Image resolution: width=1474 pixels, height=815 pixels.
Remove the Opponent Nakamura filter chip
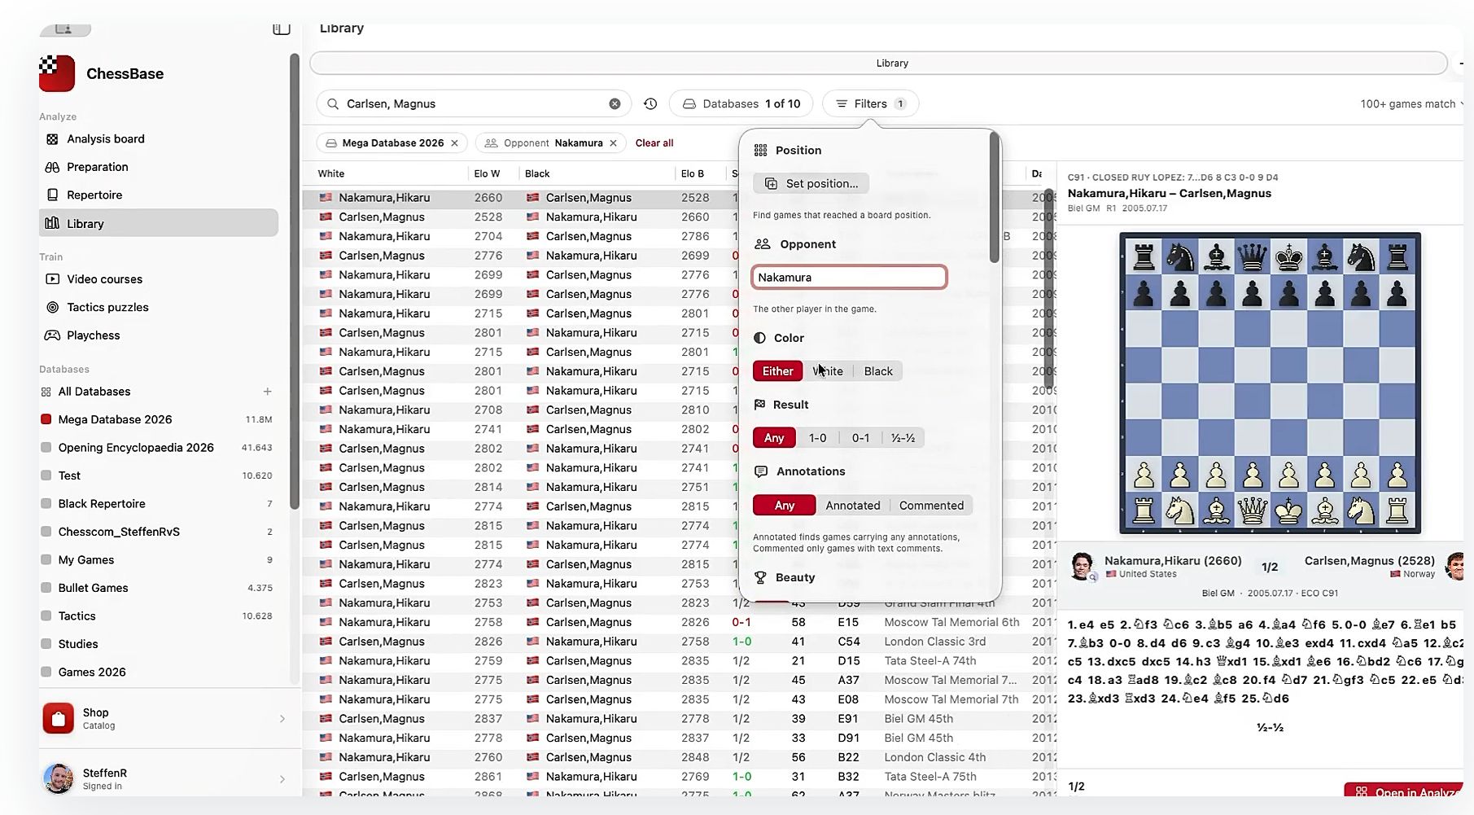point(613,142)
